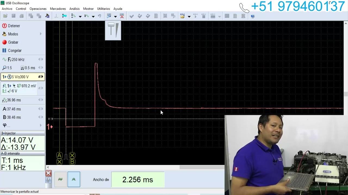This screenshot has width=348, height=195.
Task: Click the first green waveform analysis icon
Action: 73,16
